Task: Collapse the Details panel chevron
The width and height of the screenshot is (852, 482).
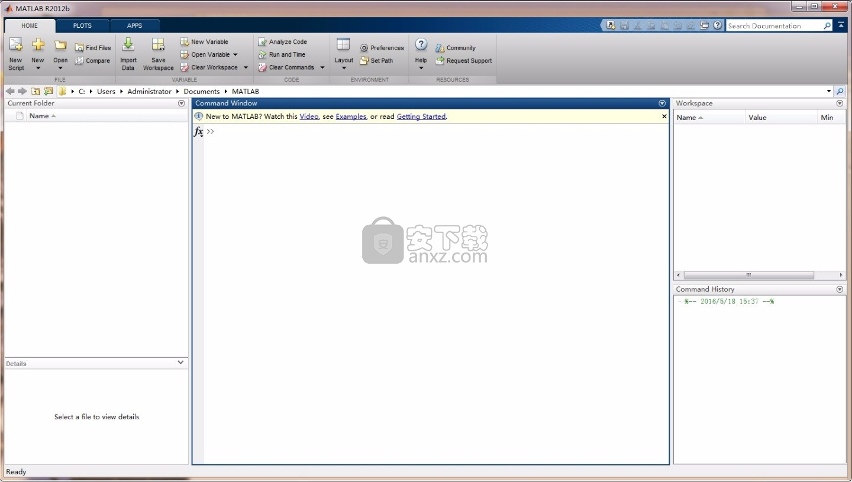Action: coord(180,363)
